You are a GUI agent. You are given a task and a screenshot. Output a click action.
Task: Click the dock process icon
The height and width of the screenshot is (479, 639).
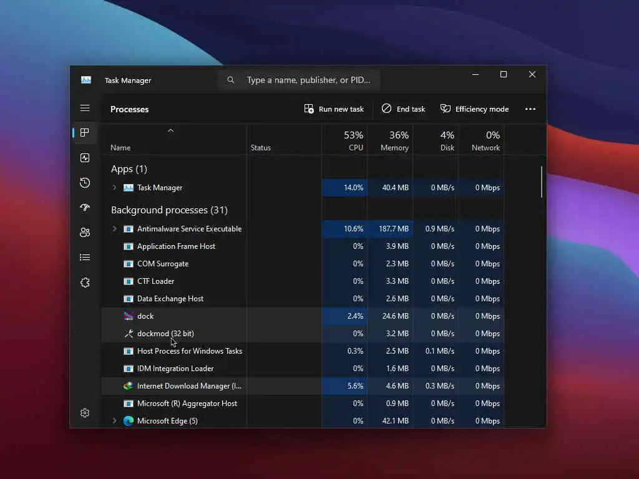(x=129, y=316)
